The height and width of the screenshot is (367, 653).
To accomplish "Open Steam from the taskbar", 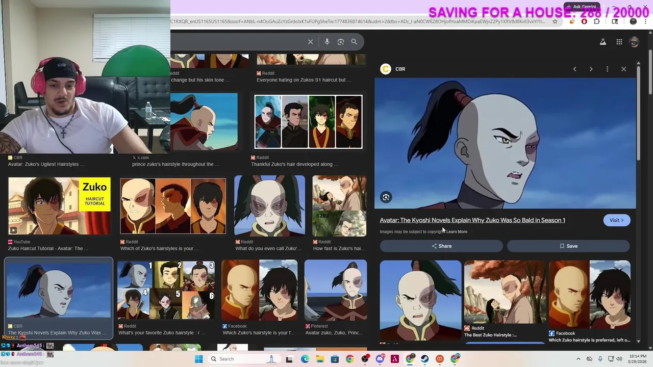I will (x=424, y=359).
